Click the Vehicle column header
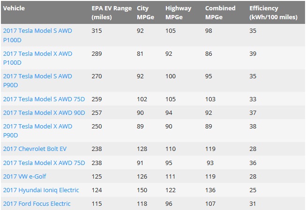Screen dimensions: 306x210 pos(14,8)
